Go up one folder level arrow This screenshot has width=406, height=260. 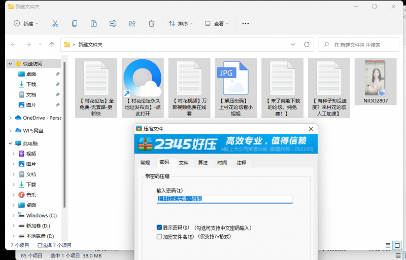pos(52,45)
